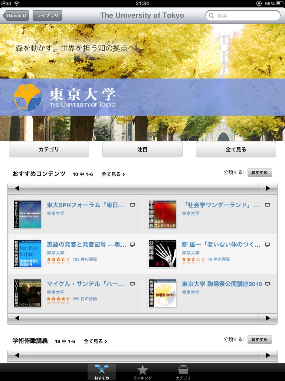This screenshot has height=381, width=285.
Task: Tap the 19 中 1-6 count text
Action: [65, 342]
